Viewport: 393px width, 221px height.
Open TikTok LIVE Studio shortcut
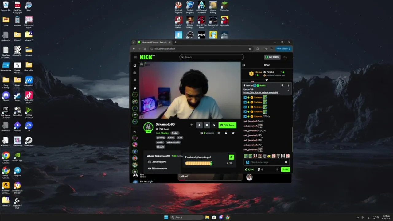29,97
